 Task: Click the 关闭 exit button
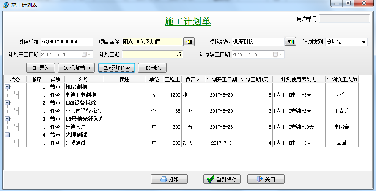click(x=266, y=179)
